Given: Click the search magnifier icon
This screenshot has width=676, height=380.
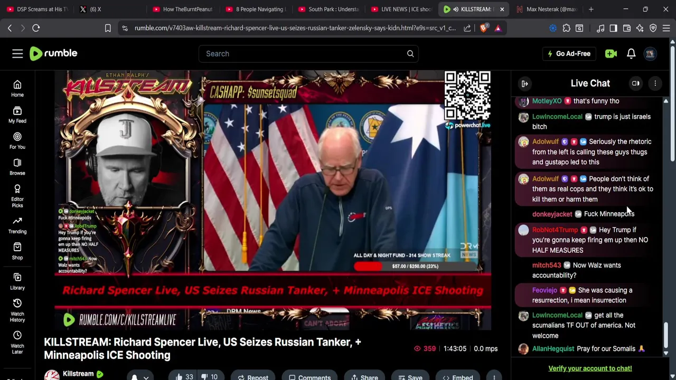Looking at the screenshot, I should 410,53.
